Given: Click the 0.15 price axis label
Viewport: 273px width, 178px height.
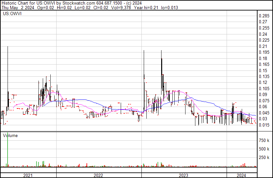Looking at the screenshot, I should point(262,70).
